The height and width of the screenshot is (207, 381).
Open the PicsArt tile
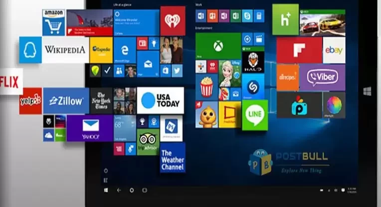tap(299, 105)
